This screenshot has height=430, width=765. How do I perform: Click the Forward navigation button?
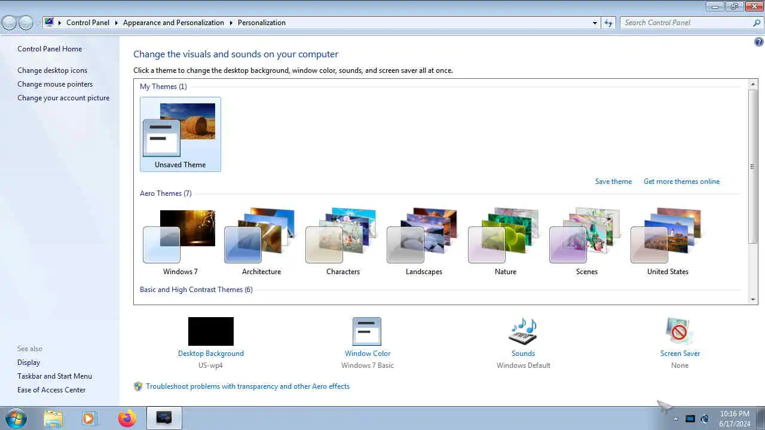pos(26,23)
